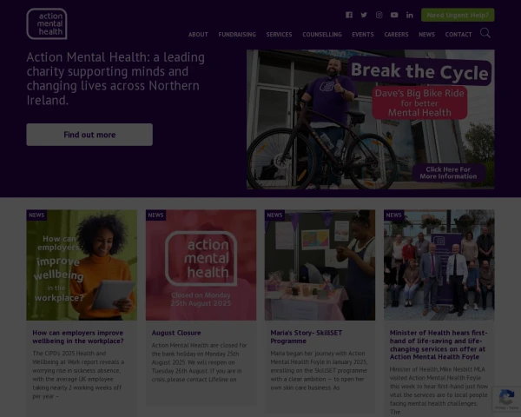Screen dimensions: 521x417
Task: Open the Fundraising menu item
Action: [x=237, y=34]
